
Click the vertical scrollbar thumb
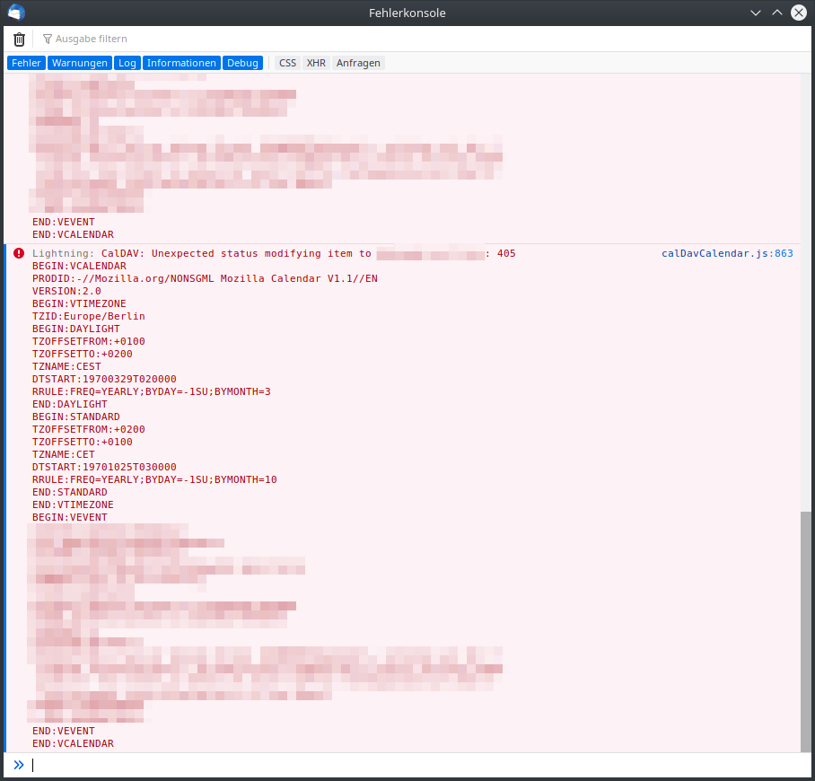tap(806, 628)
